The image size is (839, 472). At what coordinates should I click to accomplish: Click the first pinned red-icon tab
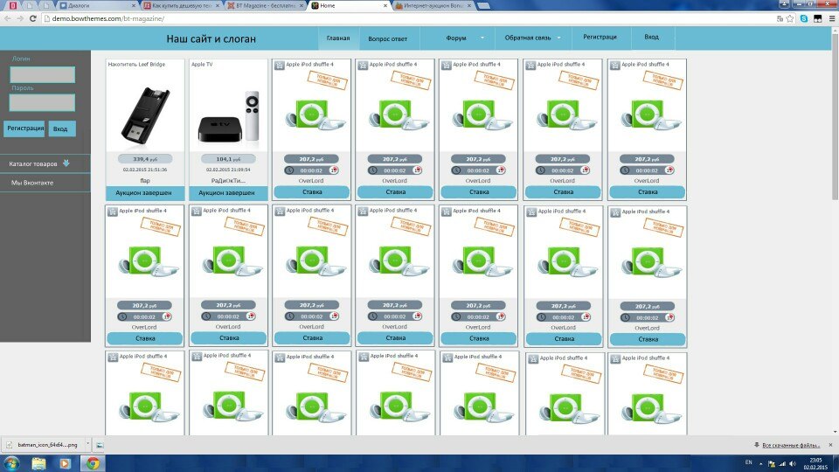13,5
